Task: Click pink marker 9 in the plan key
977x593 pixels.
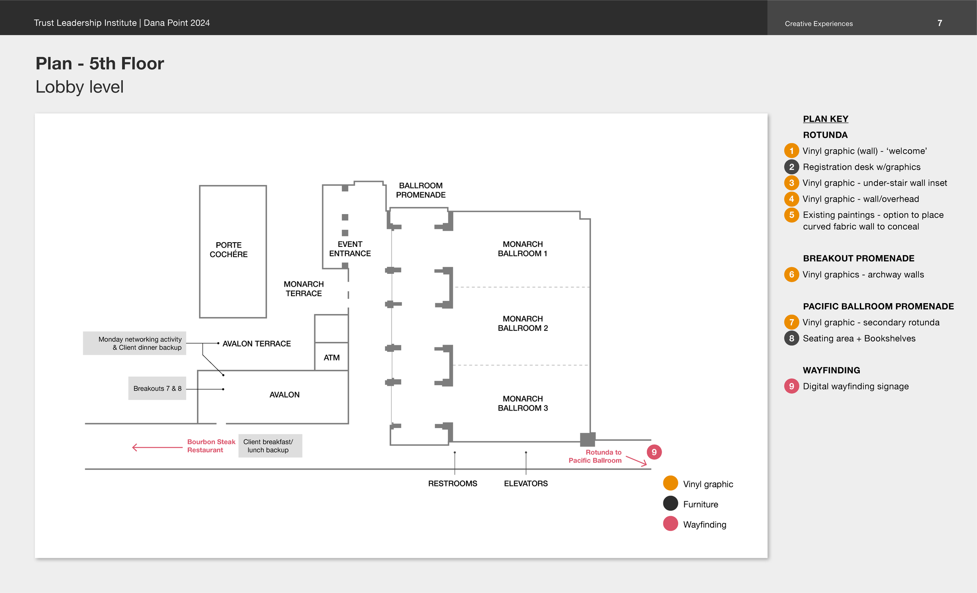Action: click(x=791, y=386)
